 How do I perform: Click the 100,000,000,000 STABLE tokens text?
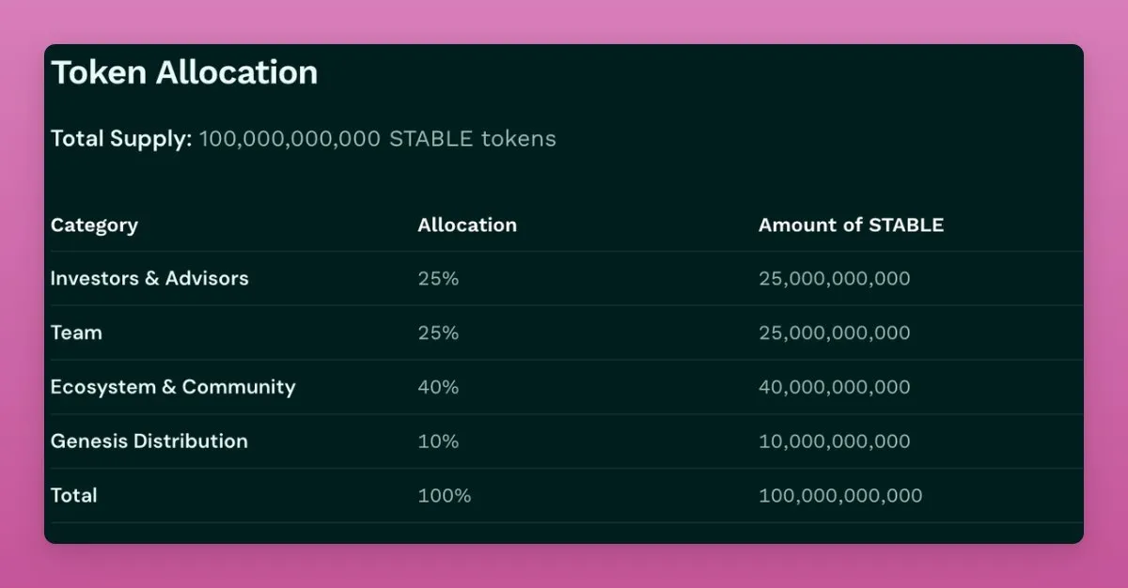click(x=377, y=139)
